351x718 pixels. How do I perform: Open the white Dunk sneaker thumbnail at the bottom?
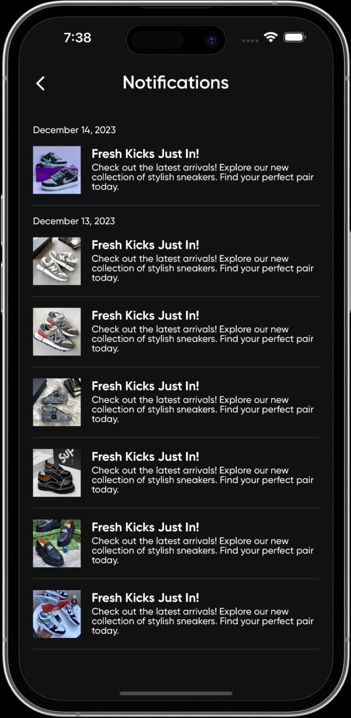pyautogui.click(x=56, y=613)
